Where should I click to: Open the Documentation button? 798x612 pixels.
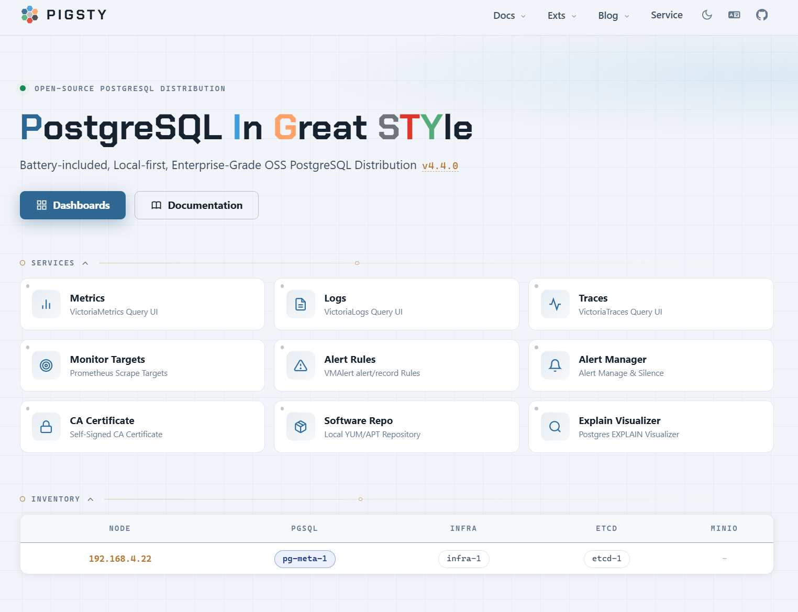pos(196,205)
